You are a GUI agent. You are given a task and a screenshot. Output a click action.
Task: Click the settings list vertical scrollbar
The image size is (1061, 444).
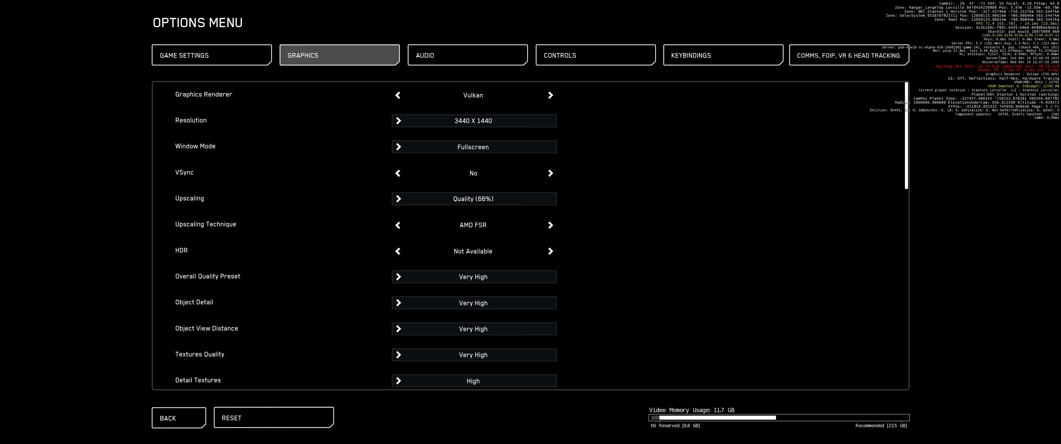click(x=906, y=136)
